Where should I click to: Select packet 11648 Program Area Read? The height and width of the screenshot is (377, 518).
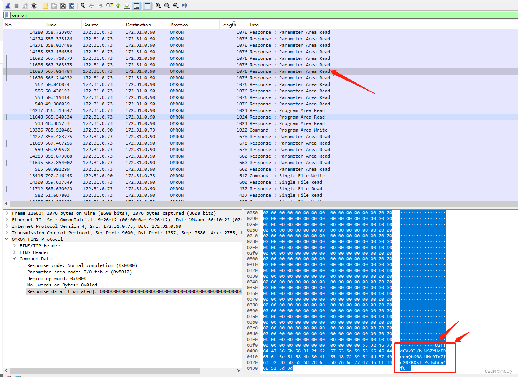(260, 117)
